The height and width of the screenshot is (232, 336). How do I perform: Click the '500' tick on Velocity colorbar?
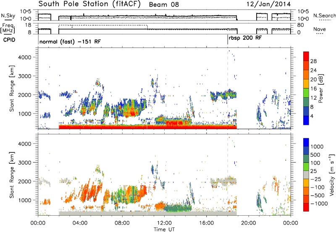[315, 155]
